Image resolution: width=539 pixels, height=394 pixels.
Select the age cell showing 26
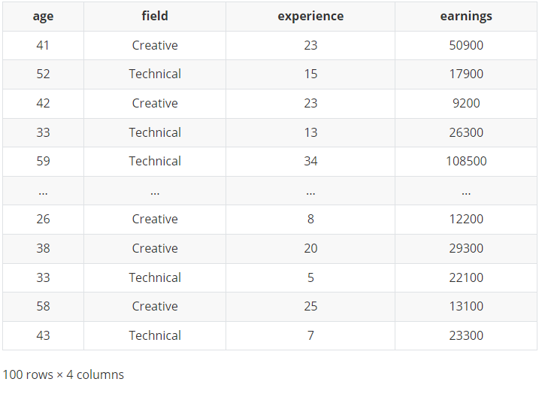tap(43, 219)
